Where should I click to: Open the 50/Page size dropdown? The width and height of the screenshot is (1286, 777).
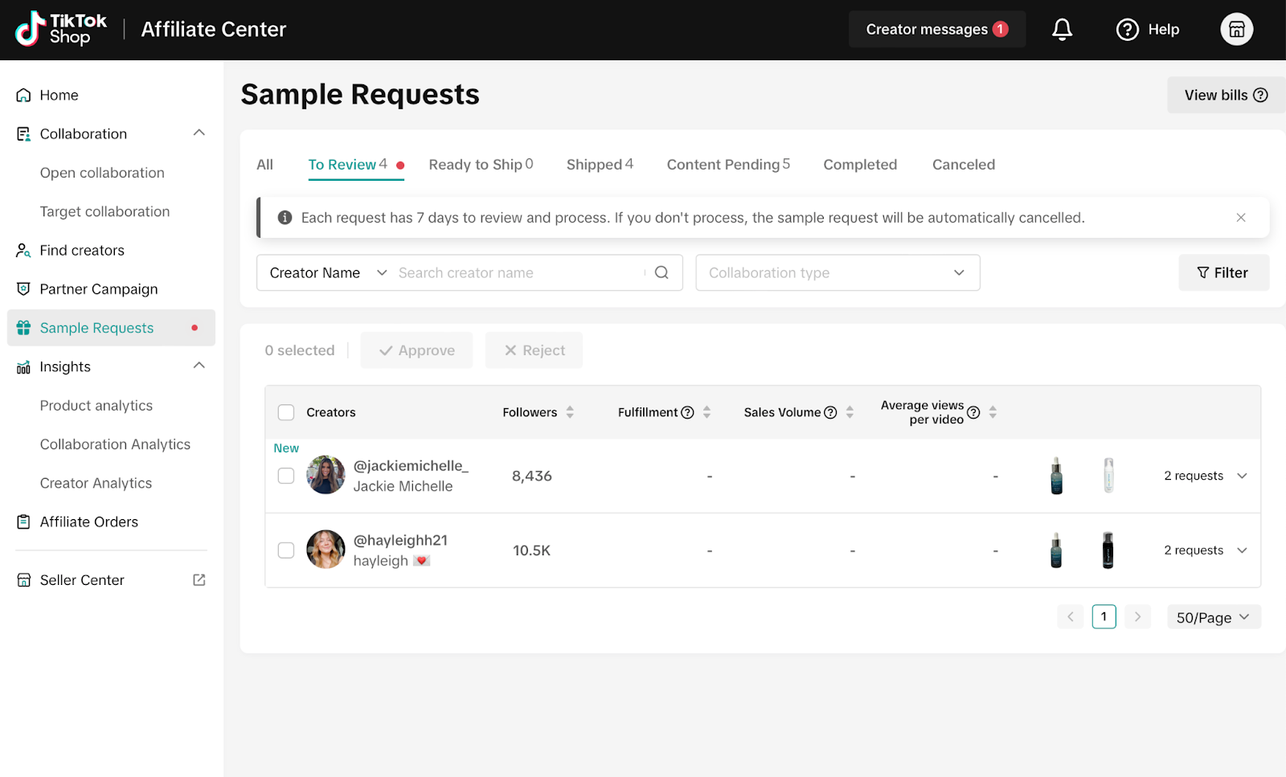tap(1214, 616)
